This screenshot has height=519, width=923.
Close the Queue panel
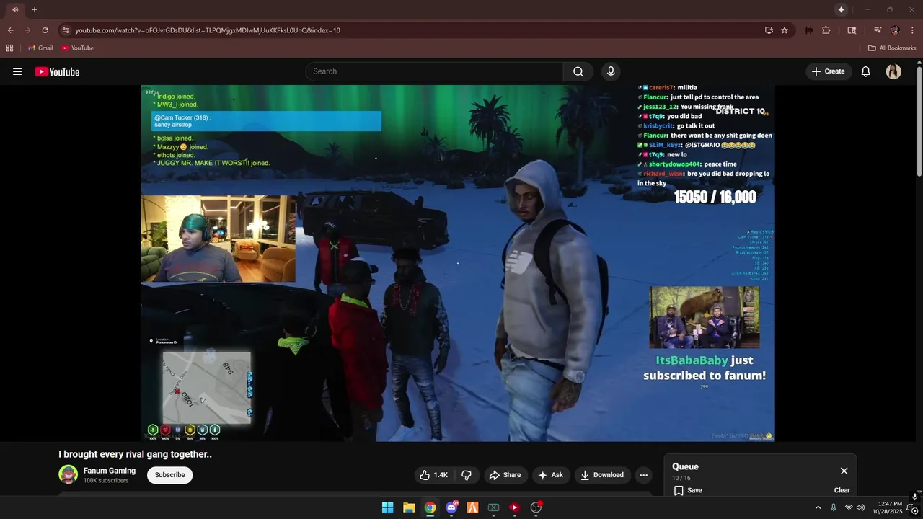844,471
